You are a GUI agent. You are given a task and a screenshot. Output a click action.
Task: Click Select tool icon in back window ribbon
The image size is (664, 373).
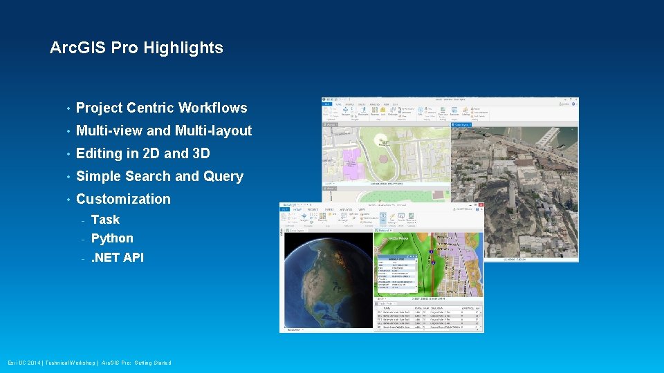click(393, 111)
